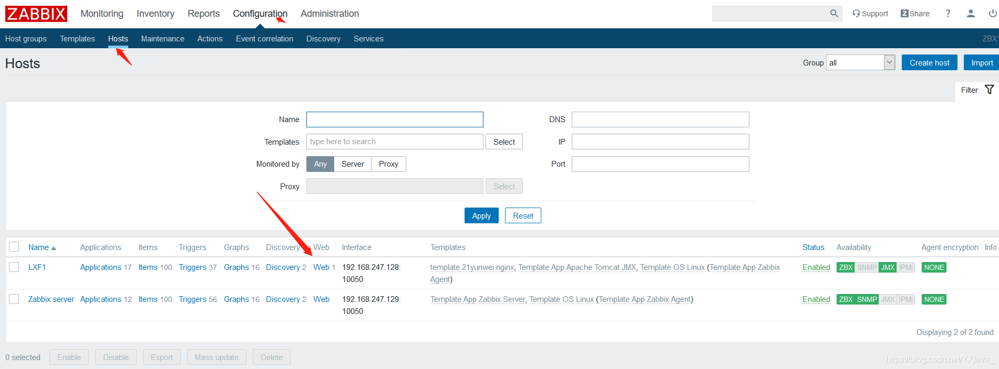Click ZBX availability badge for LXF1
Viewport: 999px width, 369px height.
(x=846, y=267)
